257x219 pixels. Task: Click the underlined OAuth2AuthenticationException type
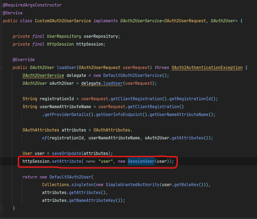(207, 68)
